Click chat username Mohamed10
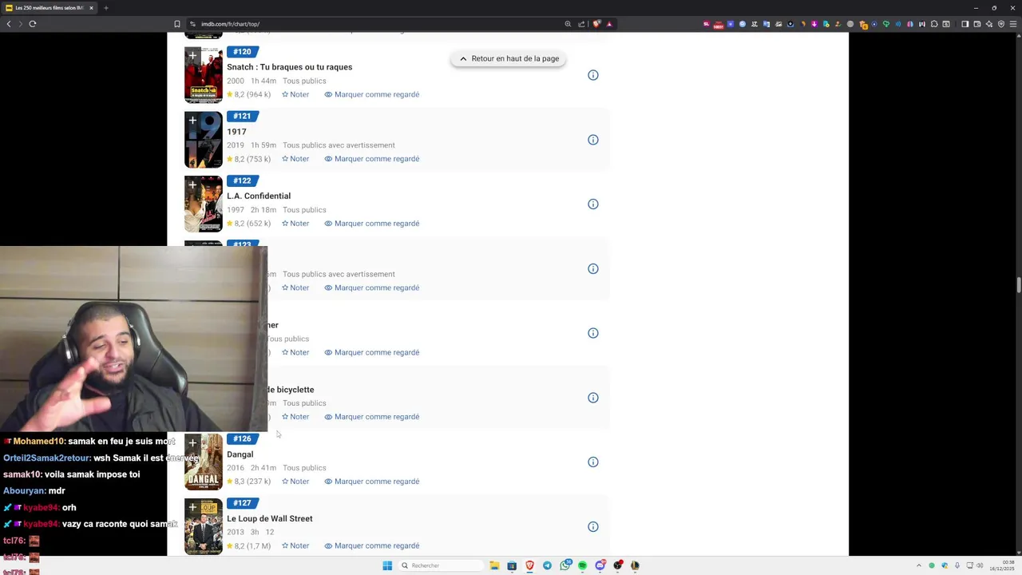This screenshot has width=1022, height=575. point(38,442)
